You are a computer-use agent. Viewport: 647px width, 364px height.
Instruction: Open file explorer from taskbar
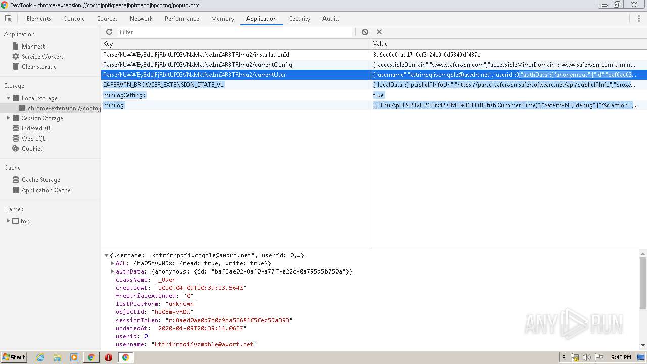(57, 357)
